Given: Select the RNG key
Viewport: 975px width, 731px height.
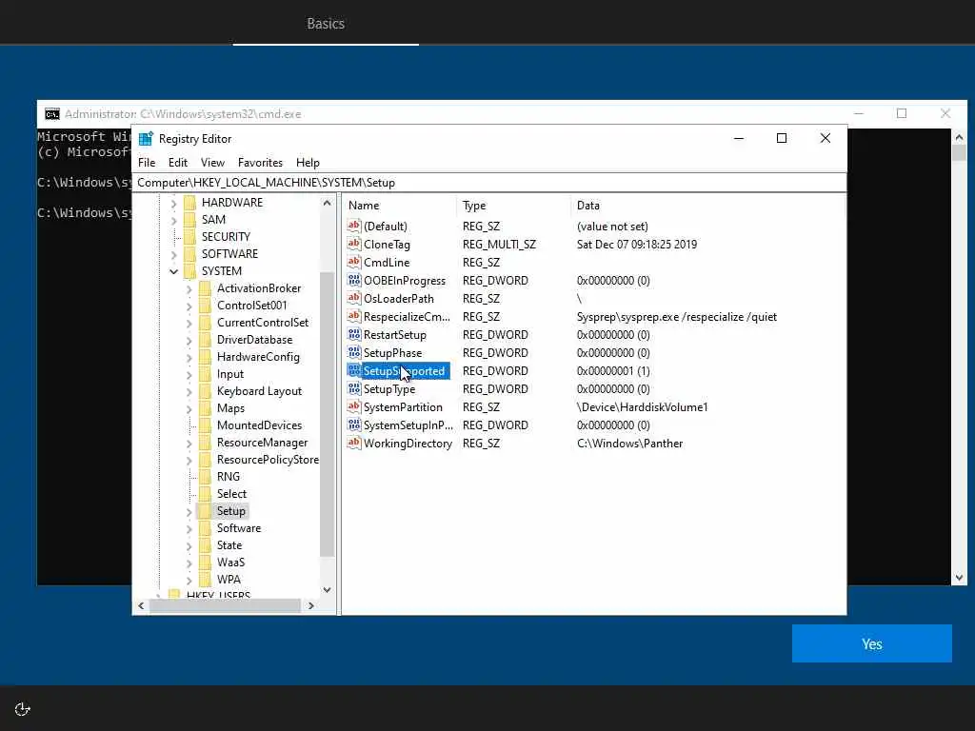Looking at the screenshot, I should pos(229,477).
